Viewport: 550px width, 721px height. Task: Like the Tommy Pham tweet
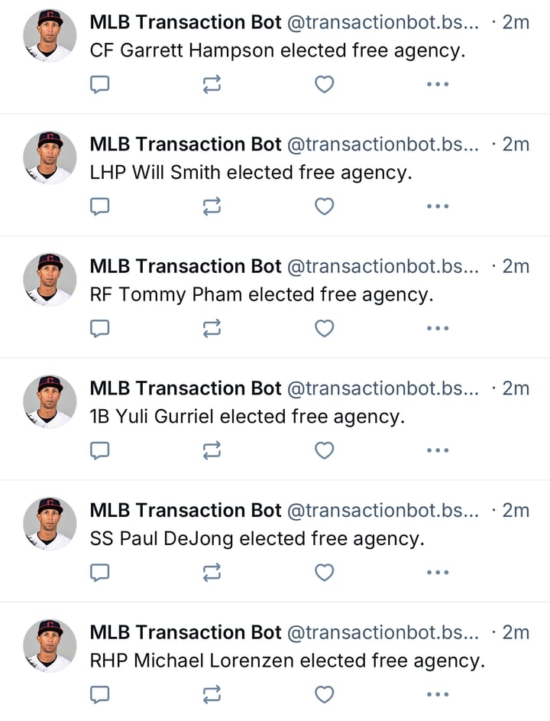[324, 328]
